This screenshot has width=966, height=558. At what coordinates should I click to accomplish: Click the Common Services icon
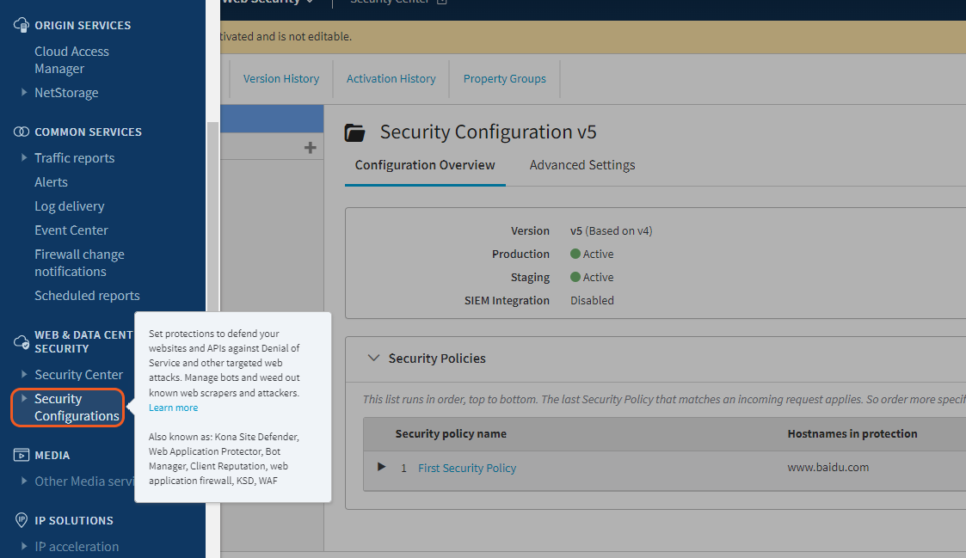point(22,132)
